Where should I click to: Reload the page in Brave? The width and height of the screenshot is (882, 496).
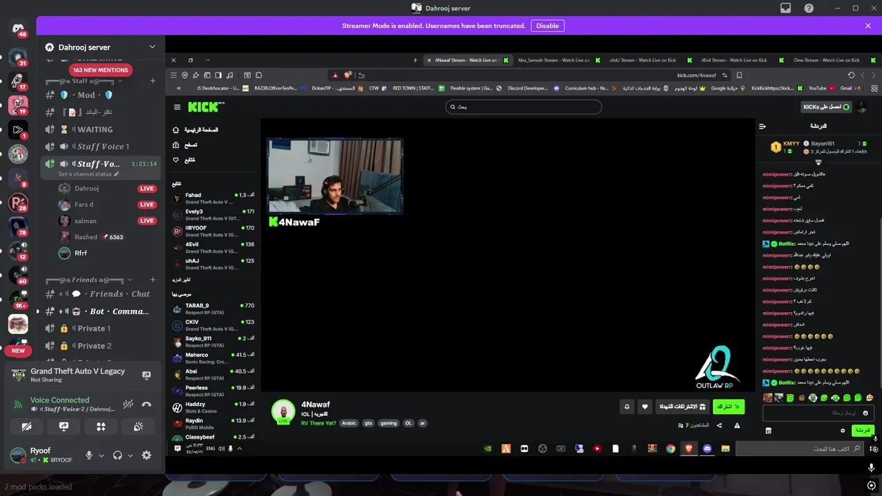point(851,75)
